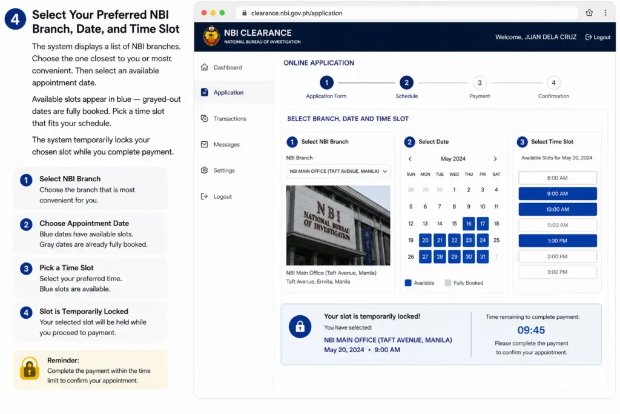Pick May 27 on the calendar
620x414 pixels.
[x=425, y=257]
